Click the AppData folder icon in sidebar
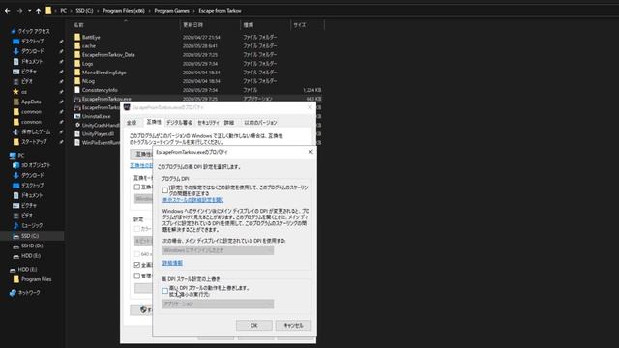 pyautogui.click(x=16, y=101)
